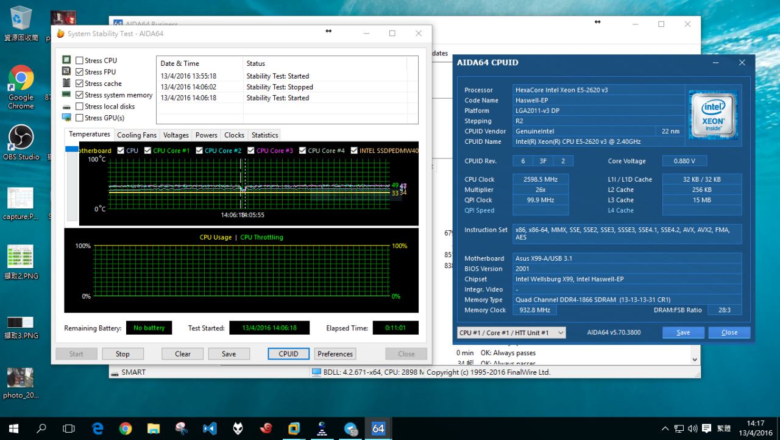780x440 pixels.
Task: Click the monitor icon beside Stress GPU(s)
Action: (66, 118)
